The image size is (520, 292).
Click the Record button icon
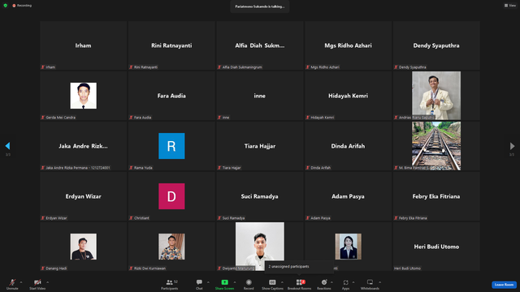(x=249, y=282)
